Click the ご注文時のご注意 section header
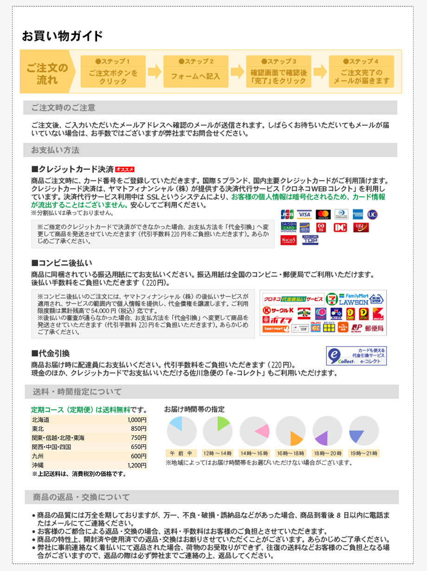Image resolution: width=427 pixels, height=571 pixels. (x=210, y=108)
